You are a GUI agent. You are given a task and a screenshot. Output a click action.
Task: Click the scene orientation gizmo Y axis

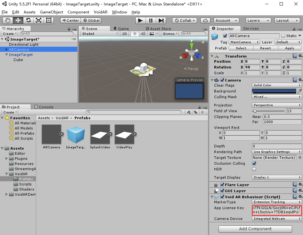click(192, 45)
